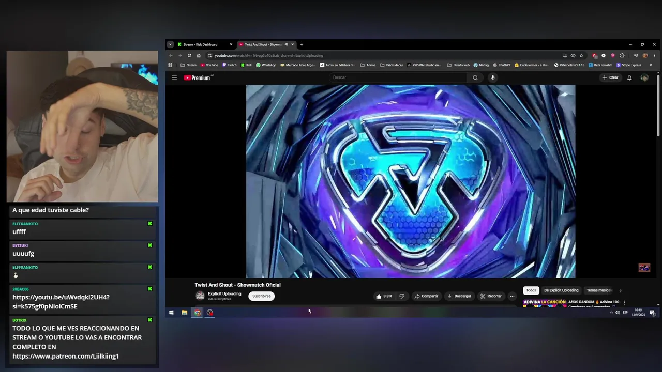This screenshot has width=662, height=372.
Task: Show next filter chips arrow
Action: tap(620, 291)
